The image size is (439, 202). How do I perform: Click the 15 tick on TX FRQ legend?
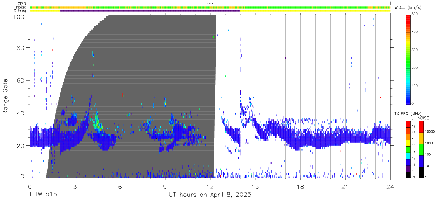[414, 139]
